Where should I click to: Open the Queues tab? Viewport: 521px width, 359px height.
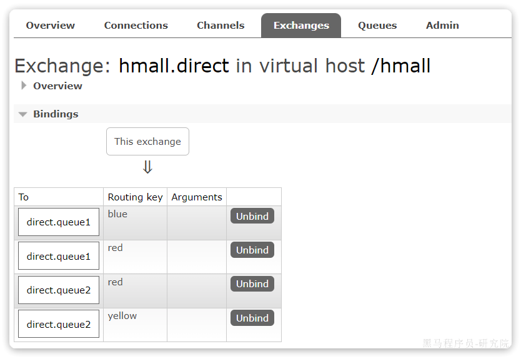pos(377,26)
